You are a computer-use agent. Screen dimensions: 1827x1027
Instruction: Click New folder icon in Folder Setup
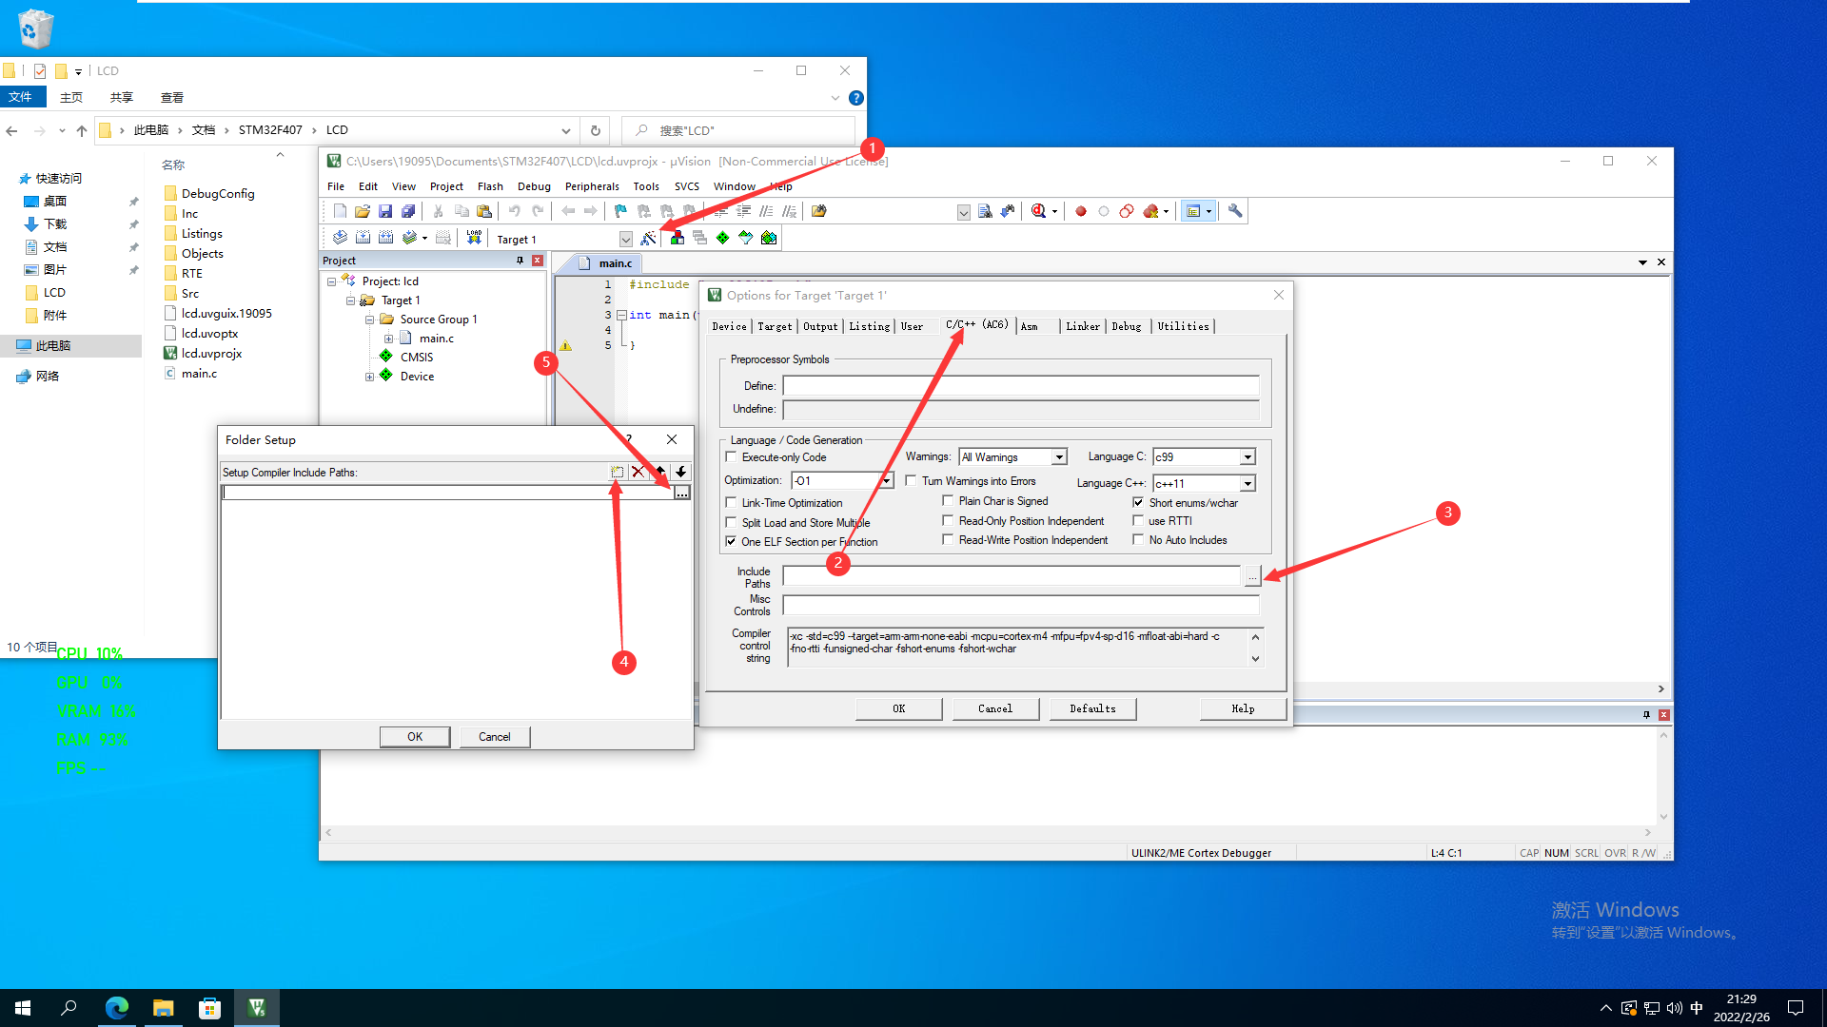[x=617, y=472]
